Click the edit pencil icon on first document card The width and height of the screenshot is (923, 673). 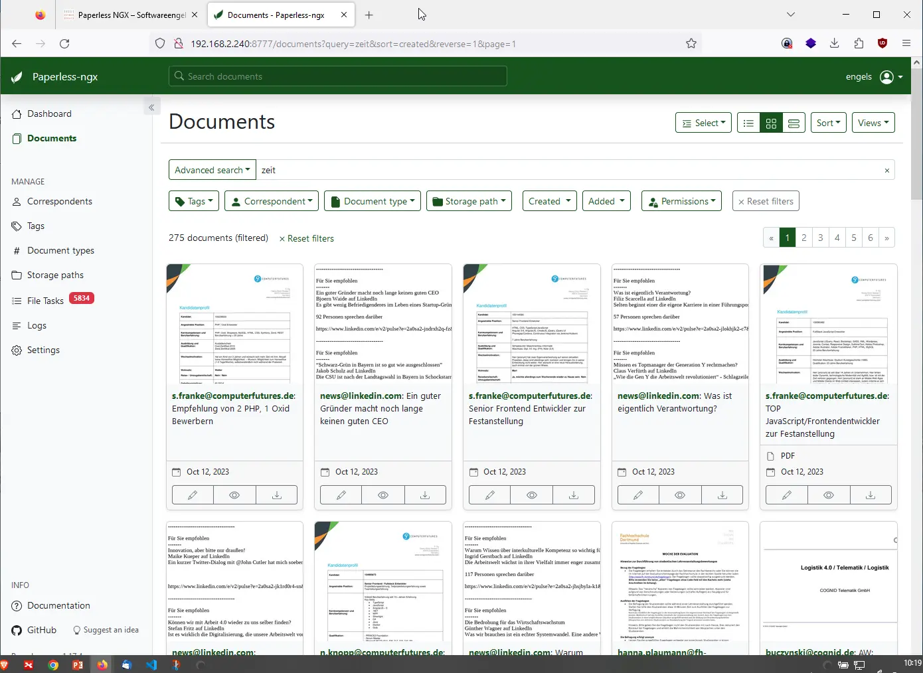[x=193, y=495]
